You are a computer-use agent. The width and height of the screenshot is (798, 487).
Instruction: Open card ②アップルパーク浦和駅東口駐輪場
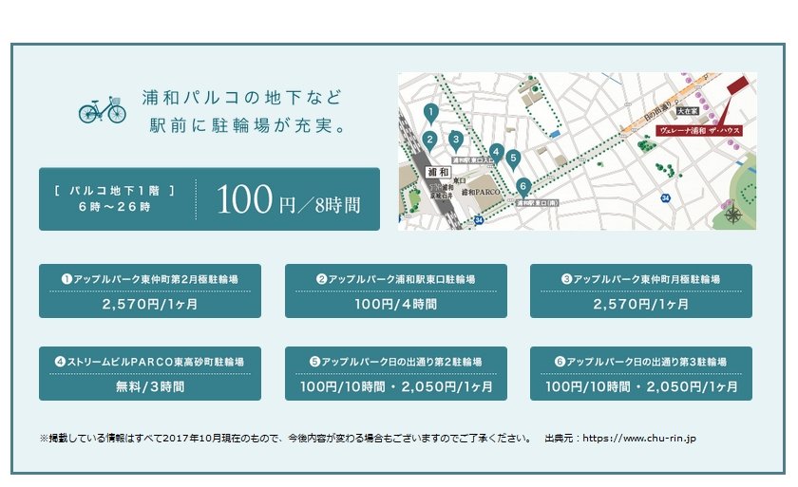396,290
